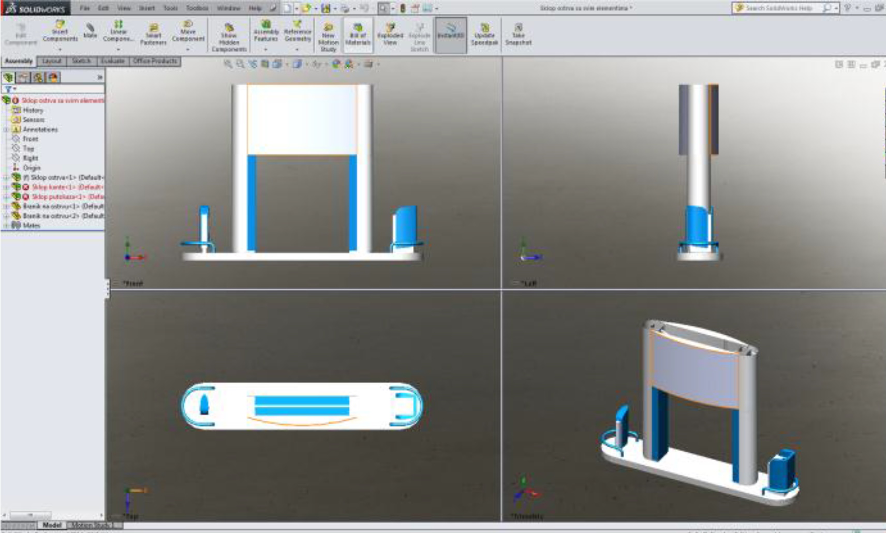This screenshot has height=533, width=886.
Task: Expand the Mates folder in tree
Action: (x=6, y=226)
